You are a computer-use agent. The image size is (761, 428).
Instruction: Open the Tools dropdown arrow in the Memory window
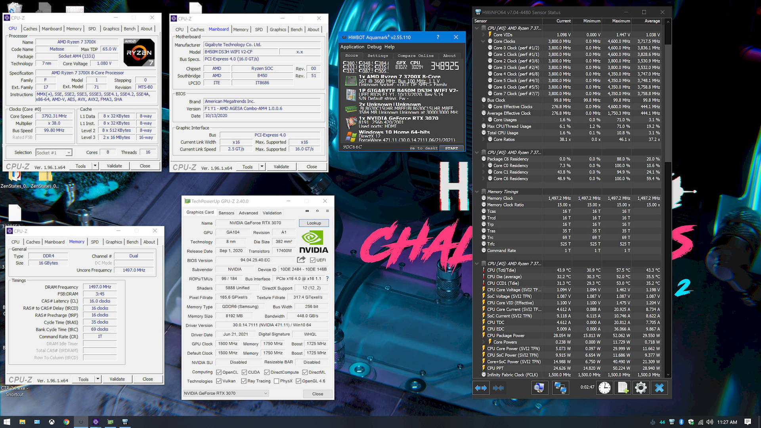coord(98,379)
